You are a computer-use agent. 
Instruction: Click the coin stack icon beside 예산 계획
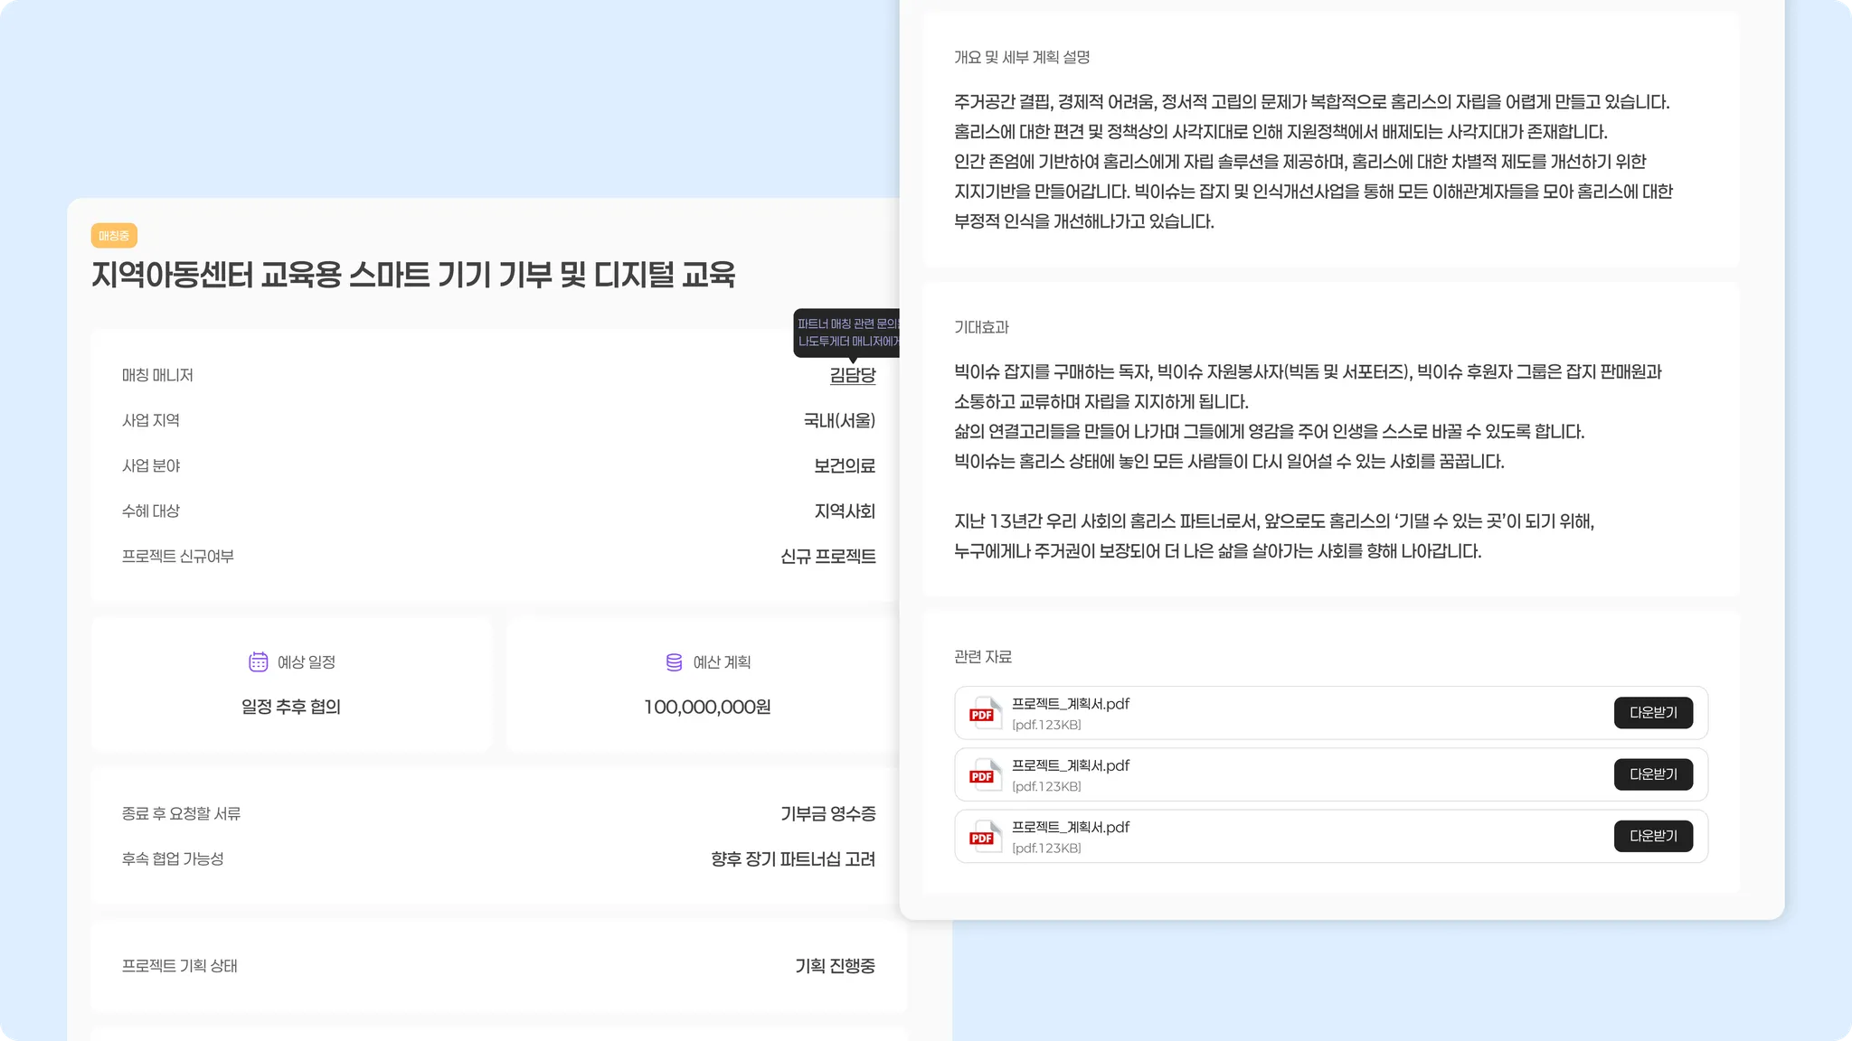coord(674,662)
